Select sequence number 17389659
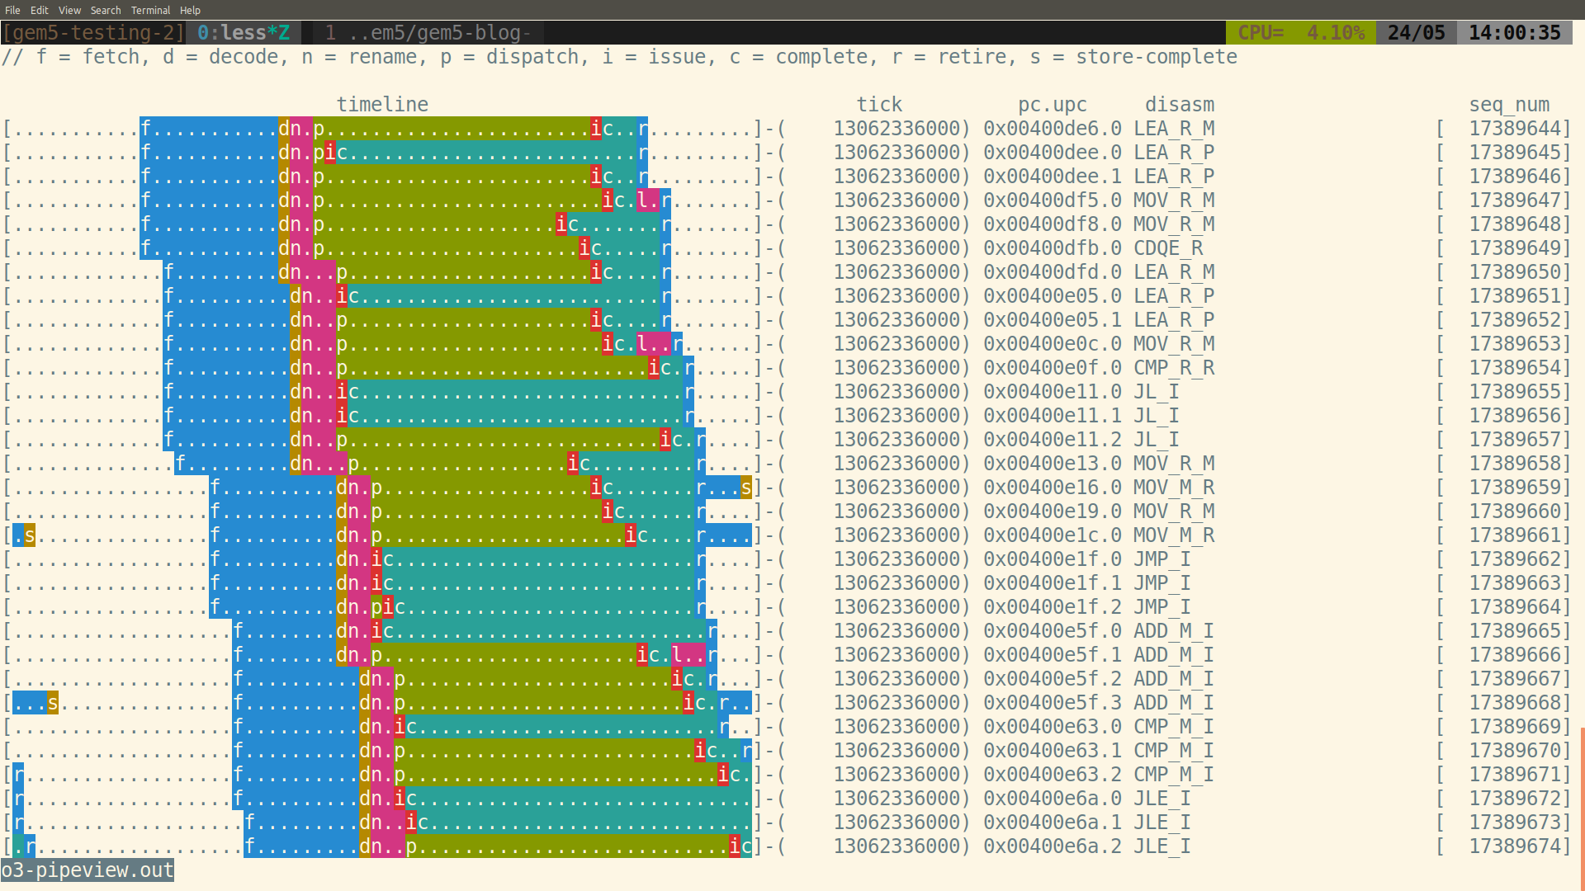 (1515, 488)
